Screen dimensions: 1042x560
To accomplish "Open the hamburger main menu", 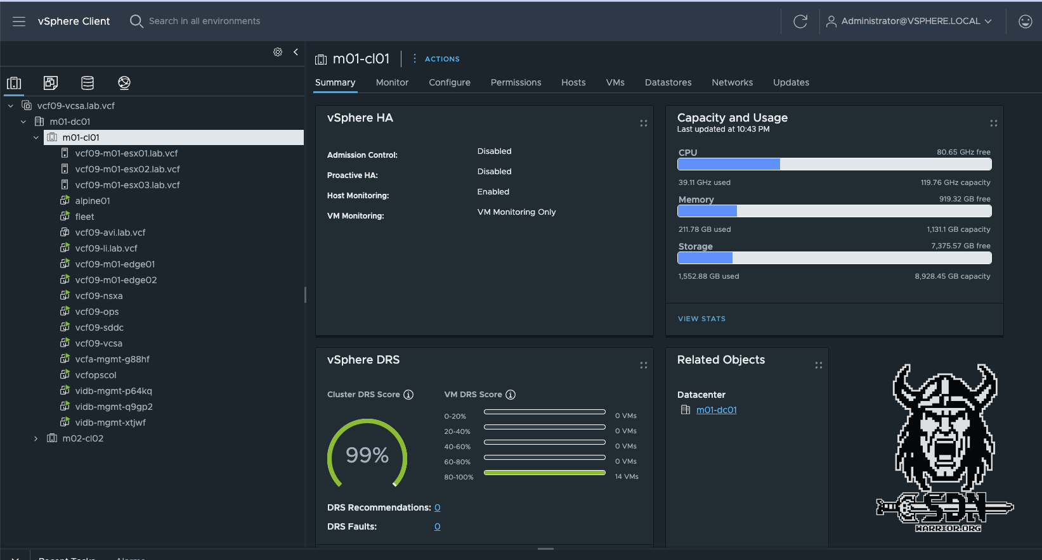I will click(x=19, y=22).
